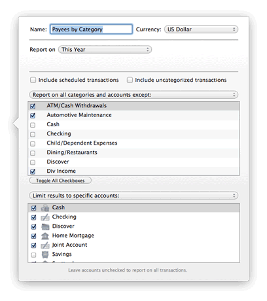267x301 pixels.
Task: Select the Div Income category row
Action: [133, 171]
